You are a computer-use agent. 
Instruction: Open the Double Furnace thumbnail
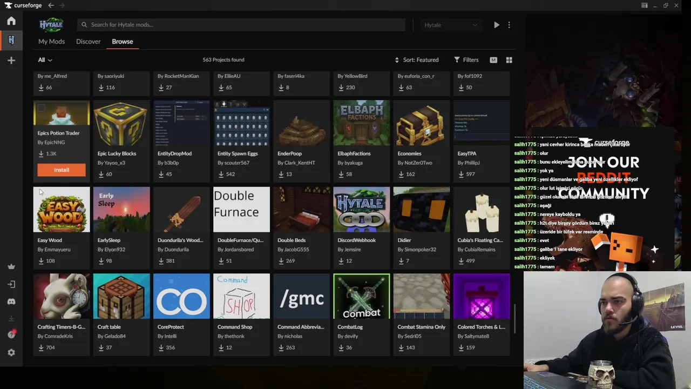(x=241, y=210)
